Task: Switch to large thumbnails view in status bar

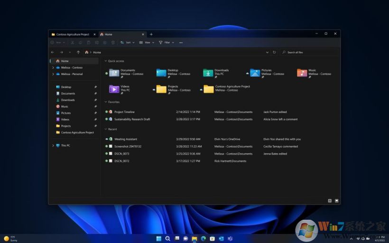Action: click(336, 201)
